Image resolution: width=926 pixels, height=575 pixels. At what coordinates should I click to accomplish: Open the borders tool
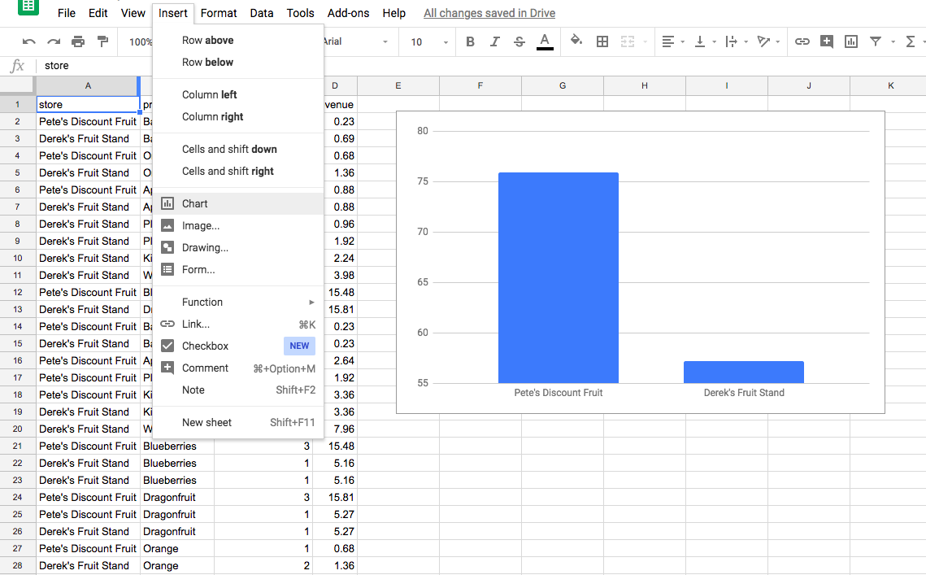click(x=602, y=41)
